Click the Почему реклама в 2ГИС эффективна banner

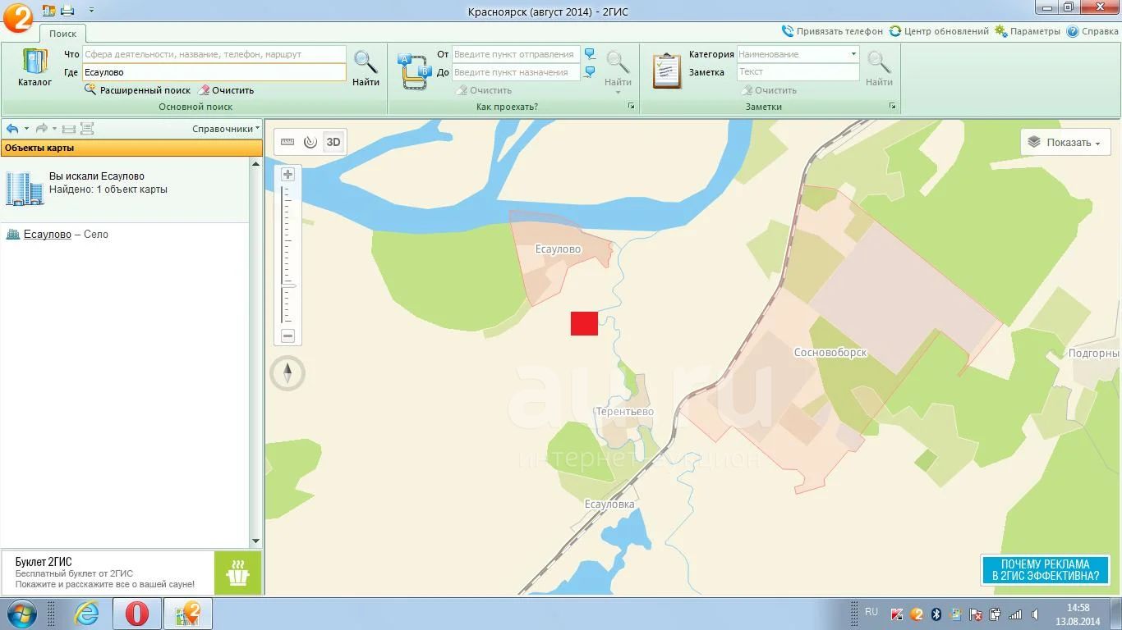(1045, 570)
